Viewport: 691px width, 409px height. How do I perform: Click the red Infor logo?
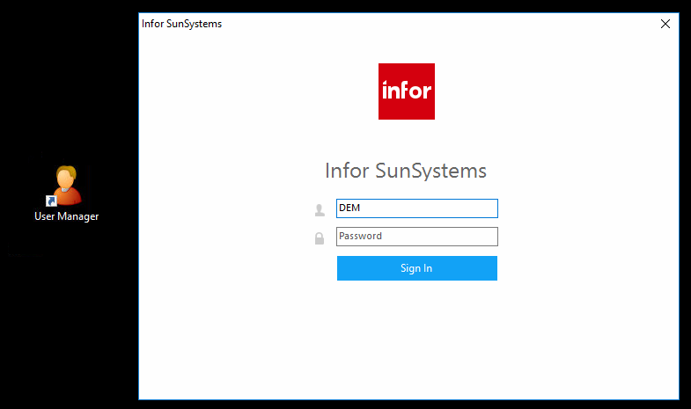407,91
